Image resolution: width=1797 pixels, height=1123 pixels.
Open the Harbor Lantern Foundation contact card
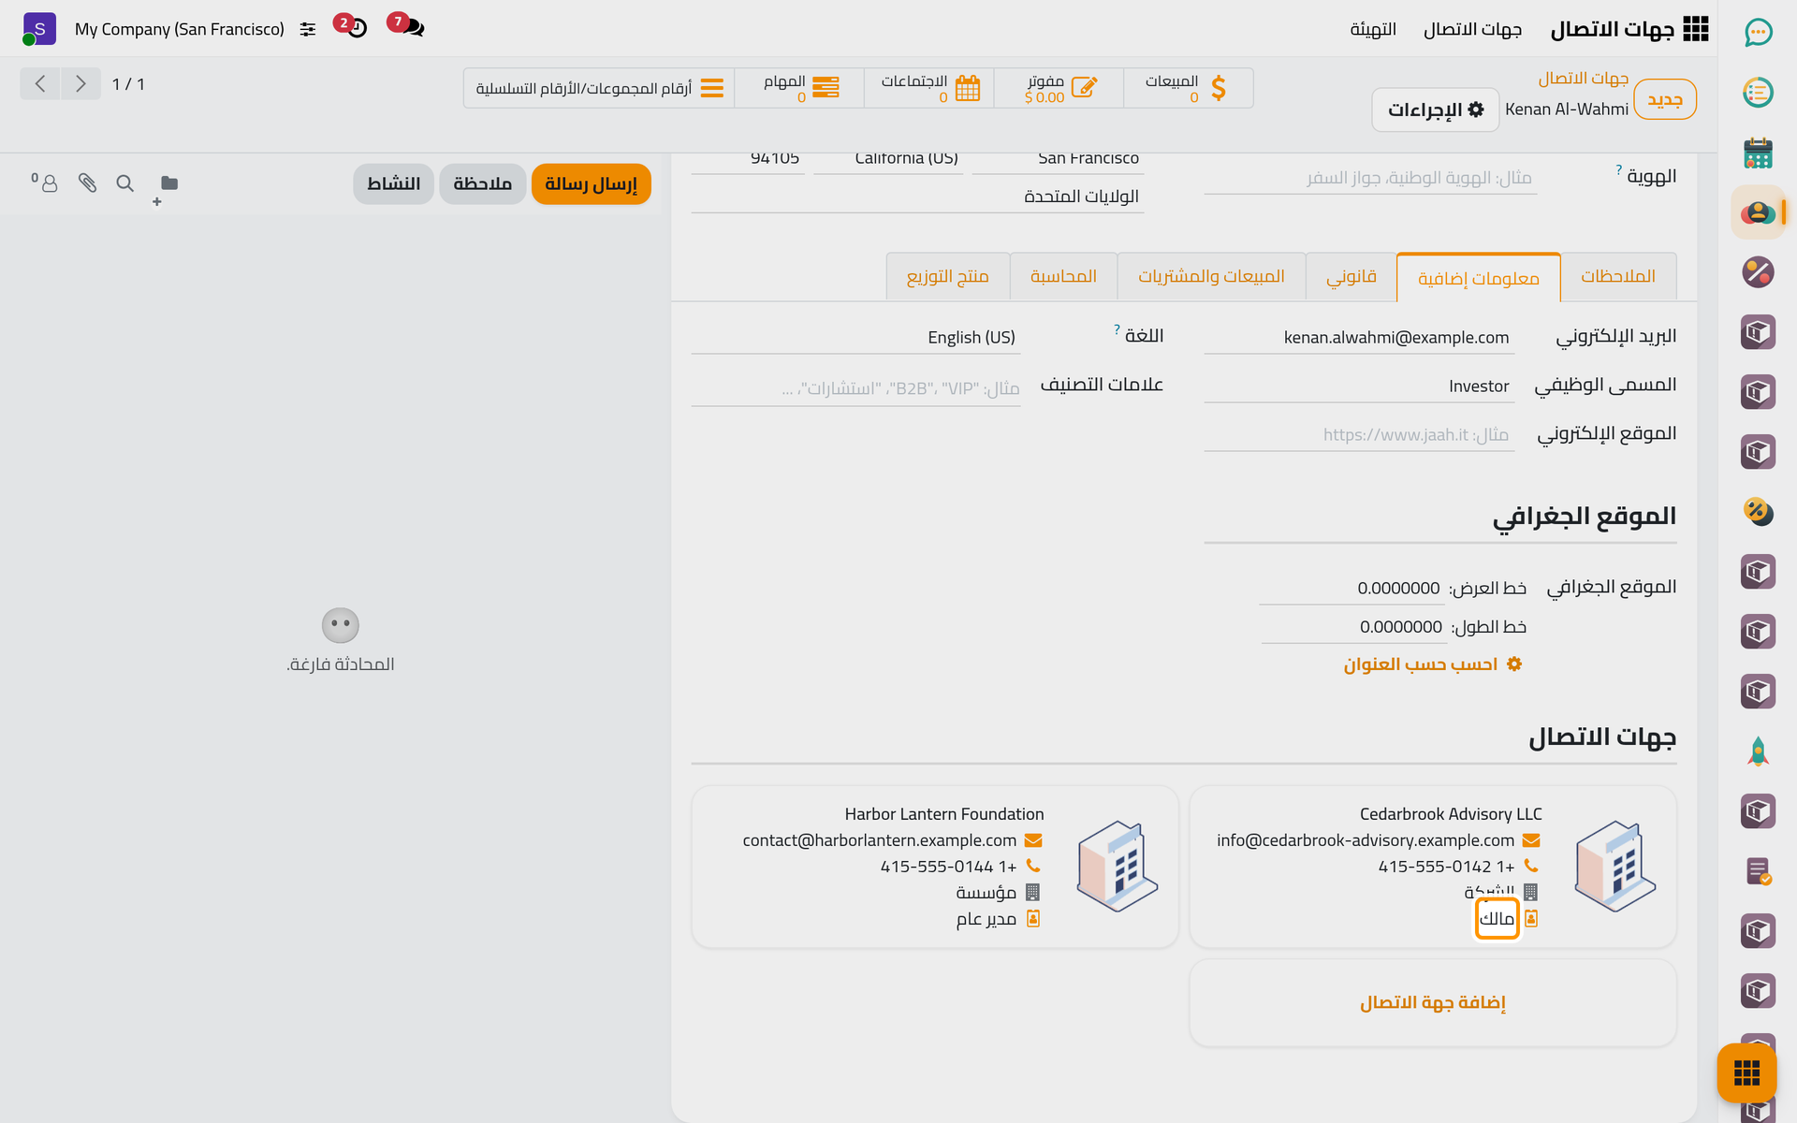(x=935, y=867)
